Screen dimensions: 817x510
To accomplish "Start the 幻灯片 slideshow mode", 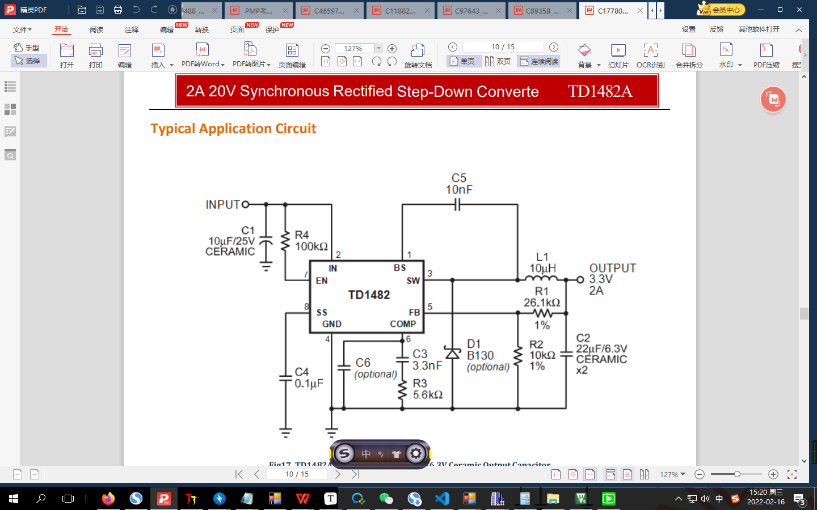I will point(618,56).
